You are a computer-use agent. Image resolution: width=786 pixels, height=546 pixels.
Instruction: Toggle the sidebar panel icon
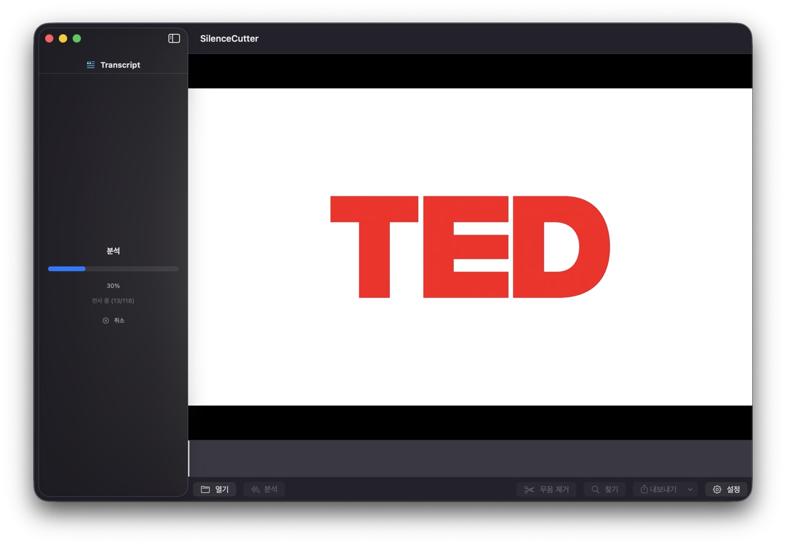[x=174, y=38]
